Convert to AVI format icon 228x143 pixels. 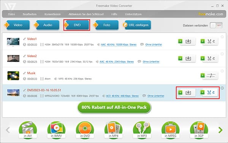(28, 130)
